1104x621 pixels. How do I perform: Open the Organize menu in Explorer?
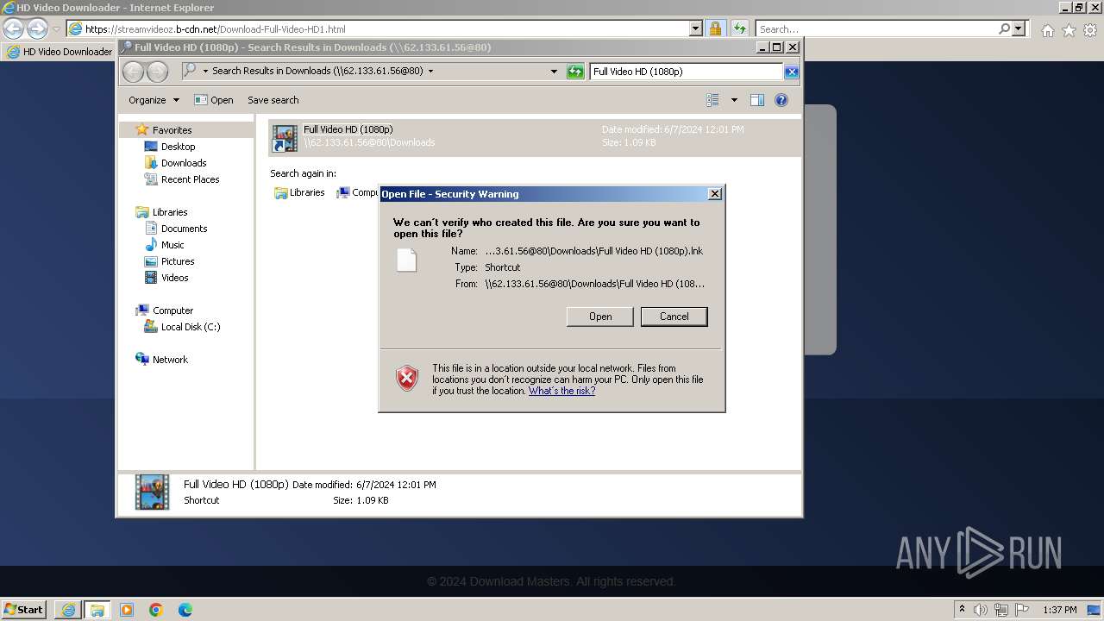pos(154,100)
